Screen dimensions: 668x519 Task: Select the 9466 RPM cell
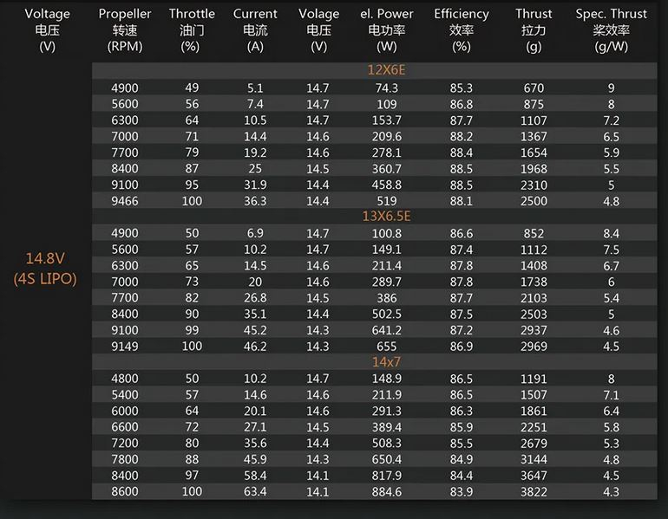click(125, 201)
